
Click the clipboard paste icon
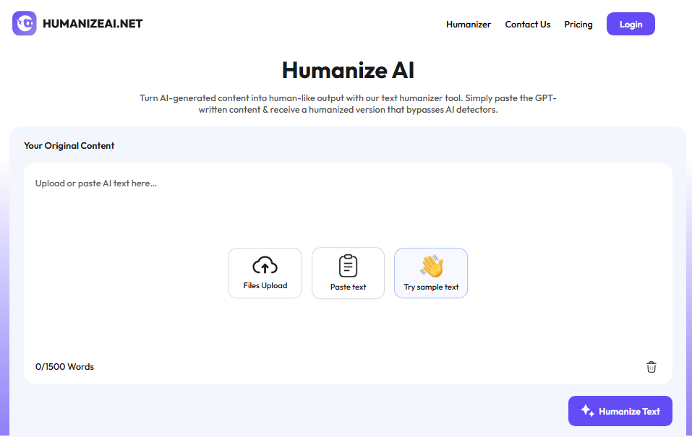[348, 266]
